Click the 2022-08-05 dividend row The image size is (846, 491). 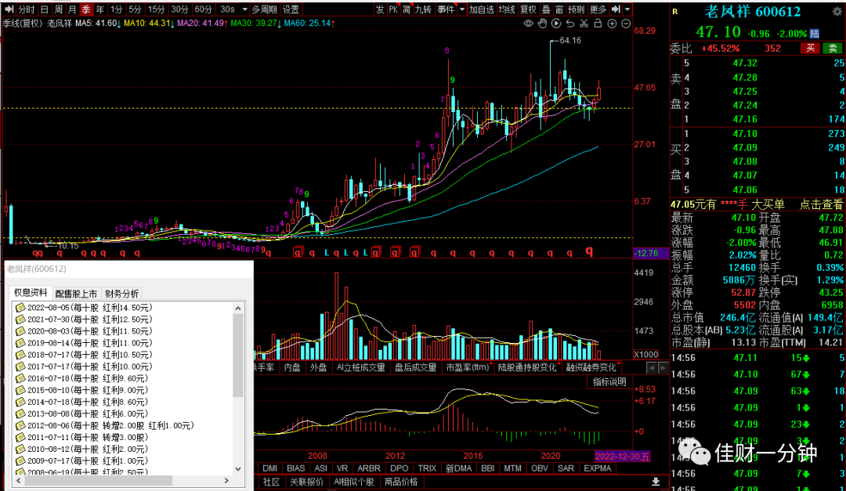pos(90,308)
